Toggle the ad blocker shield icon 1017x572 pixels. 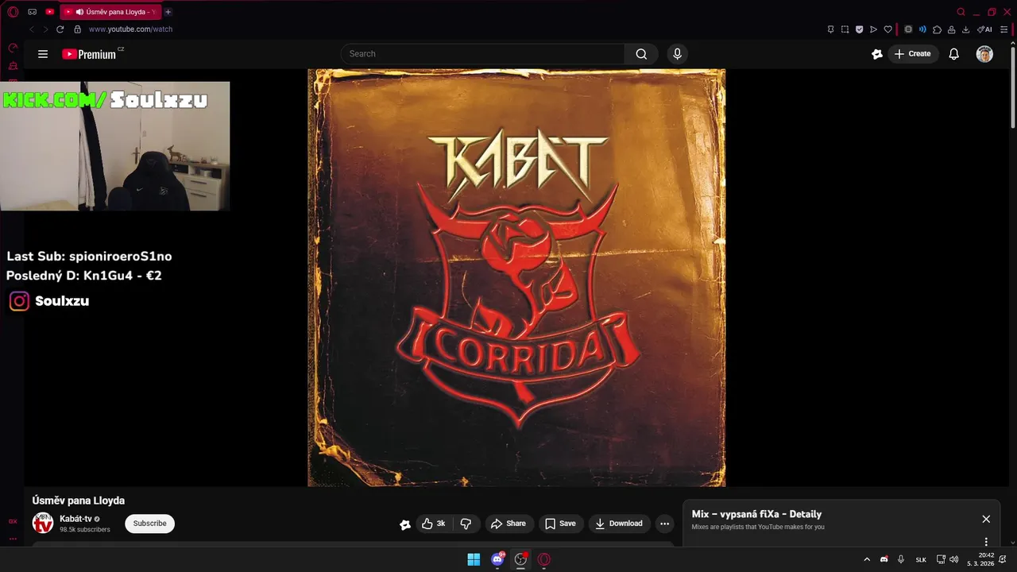[859, 29]
